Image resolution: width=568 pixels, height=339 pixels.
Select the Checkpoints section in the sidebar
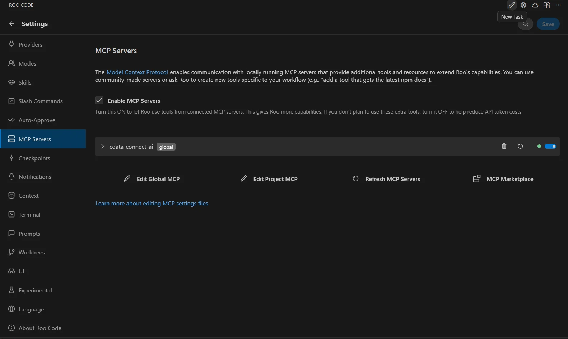(34, 158)
